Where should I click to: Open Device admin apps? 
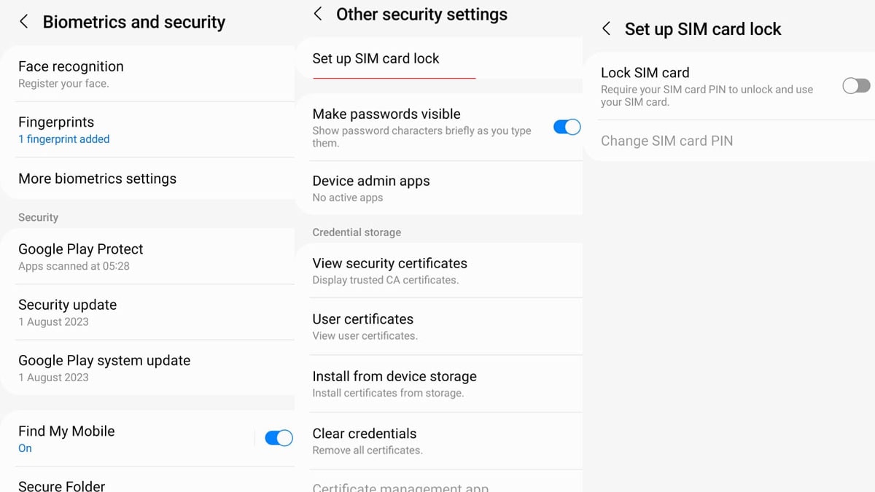click(439, 188)
